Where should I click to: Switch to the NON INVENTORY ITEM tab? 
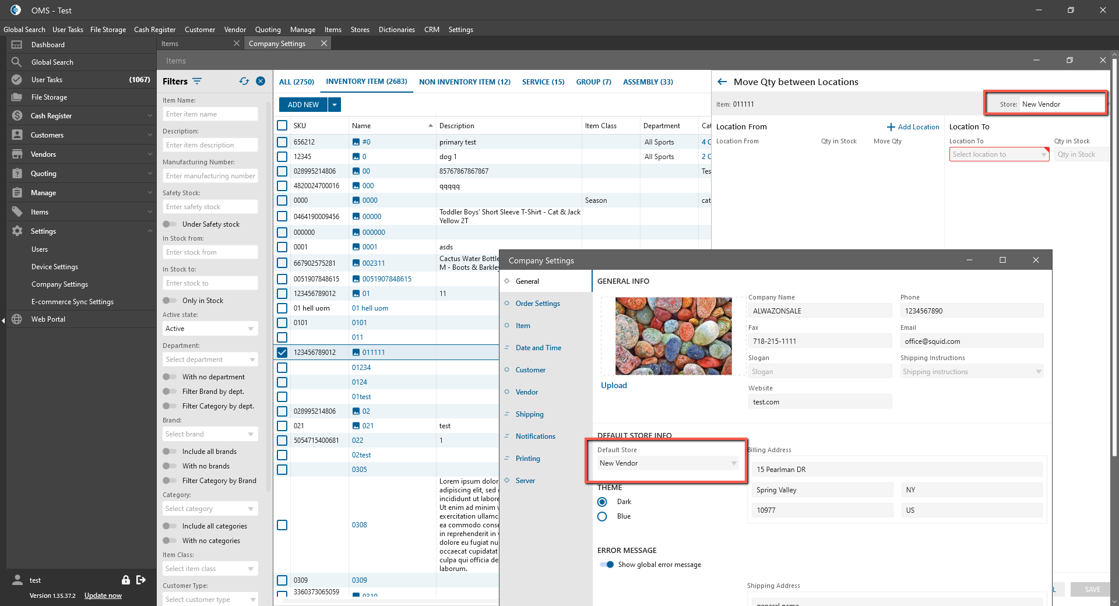click(465, 82)
